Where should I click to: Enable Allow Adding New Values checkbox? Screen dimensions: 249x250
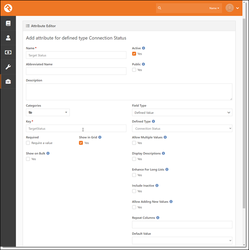(x=134, y=207)
